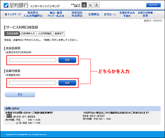The image size is (165, 138).
Task: Click the 支店名検索 step indicator
Action: click(x=12, y=34)
